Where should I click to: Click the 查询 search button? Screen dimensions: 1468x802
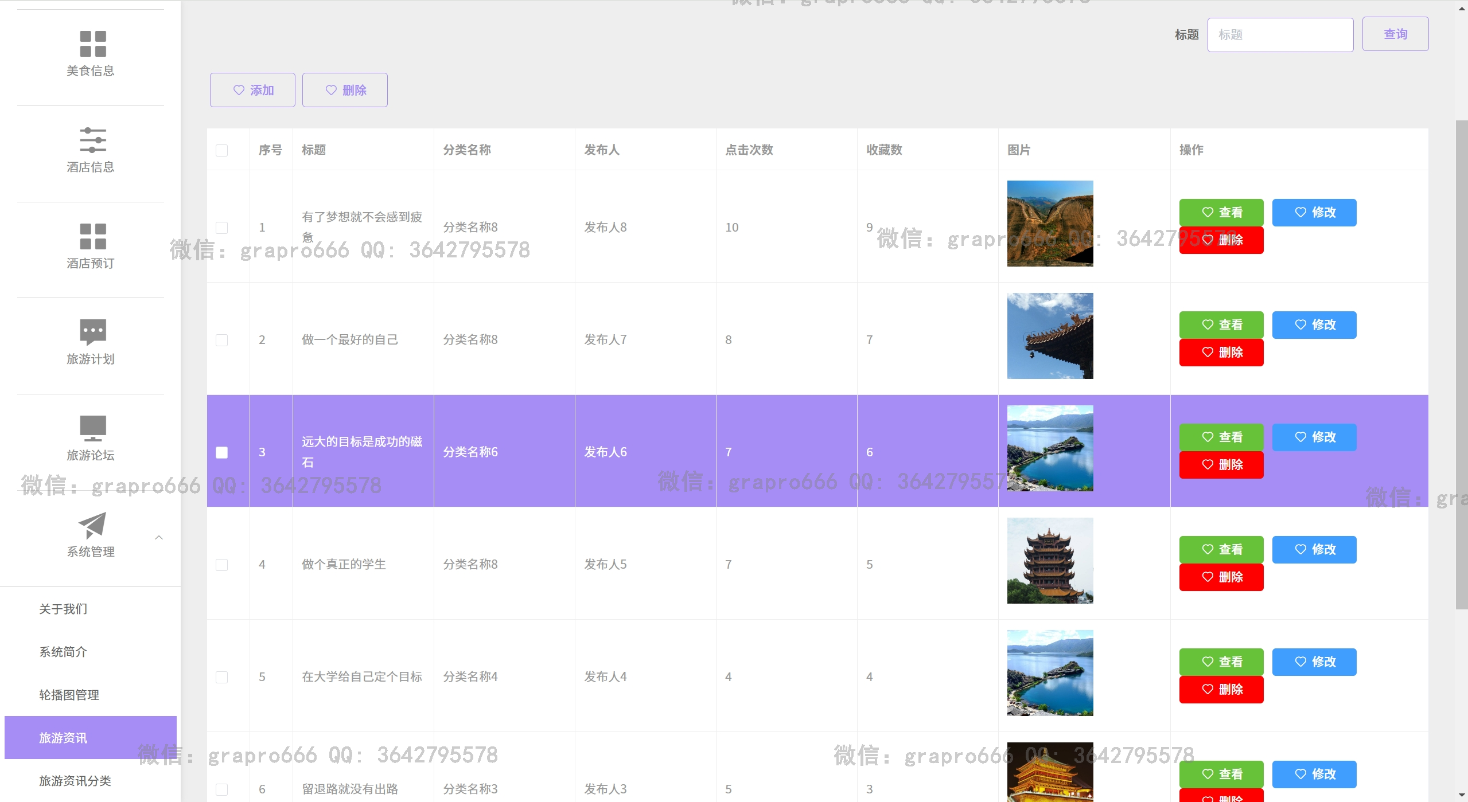coord(1395,34)
